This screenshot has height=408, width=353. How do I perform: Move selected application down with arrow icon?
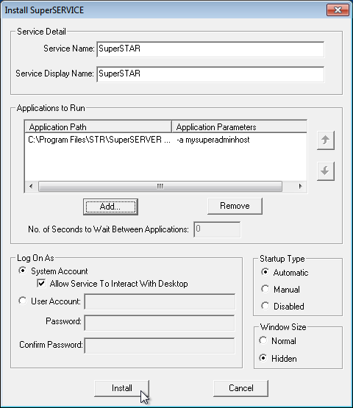click(x=325, y=171)
